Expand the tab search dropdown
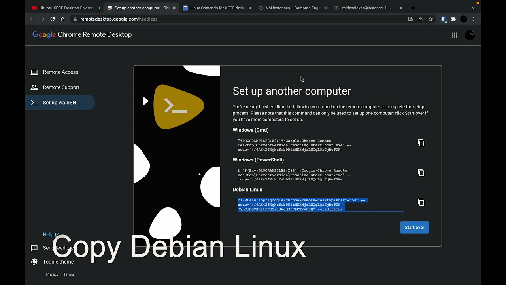This screenshot has height=285, width=506. tap(474, 8)
